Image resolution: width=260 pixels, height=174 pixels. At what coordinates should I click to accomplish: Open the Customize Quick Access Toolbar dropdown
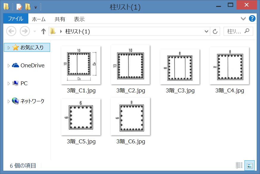click(35, 7)
